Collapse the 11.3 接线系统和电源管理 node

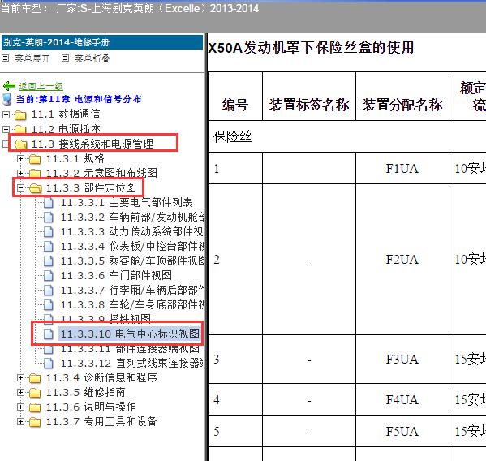tap(6, 144)
